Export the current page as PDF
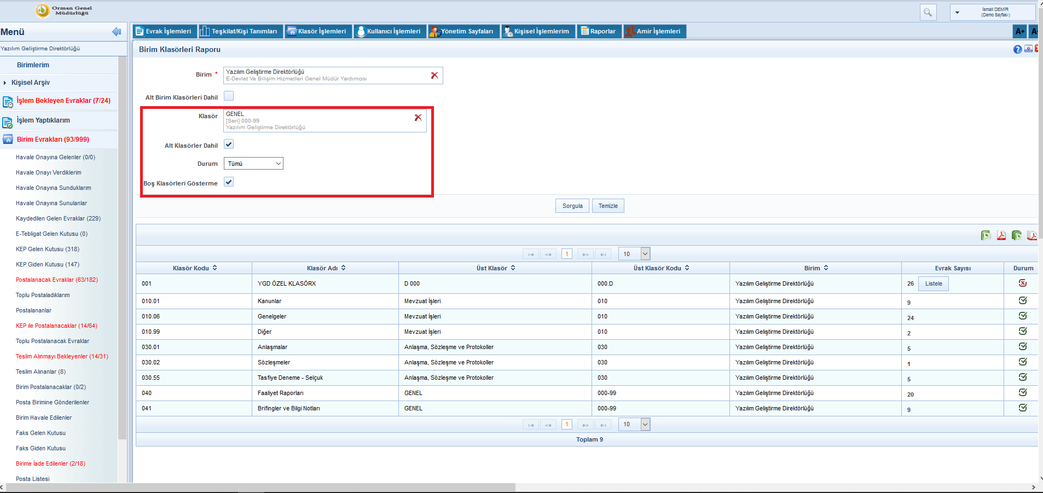This screenshot has height=493, width=1043. coord(1001,235)
